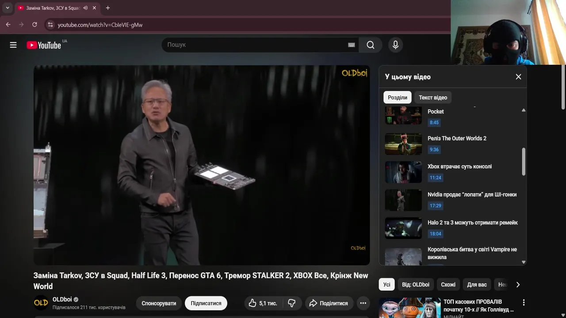Click the search magnifier button
This screenshot has height=318, width=566.
[371, 45]
